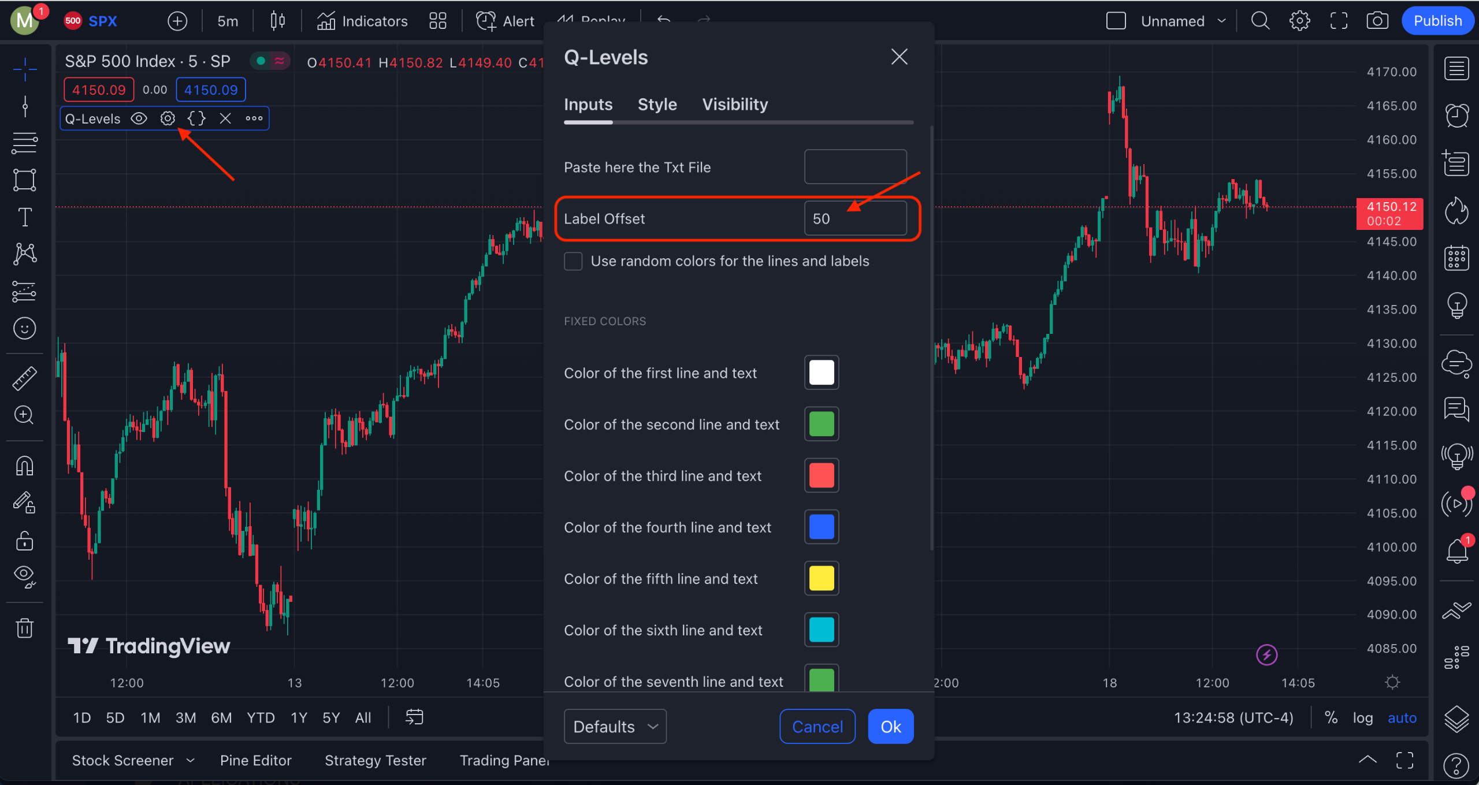Click the Publish button
This screenshot has width=1479, height=785.
point(1438,20)
